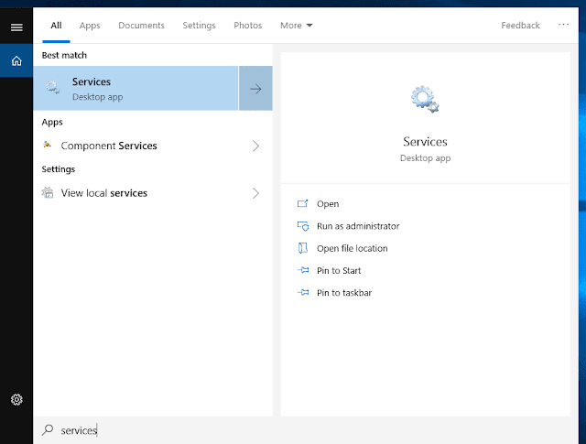Open the More dropdown filter
586x444 pixels.
[x=297, y=26]
